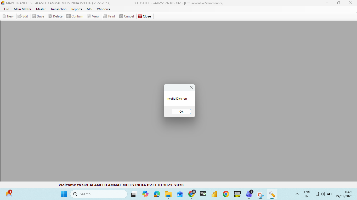
Task: Click the red Close toolbar button
Action: tap(144, 16)
